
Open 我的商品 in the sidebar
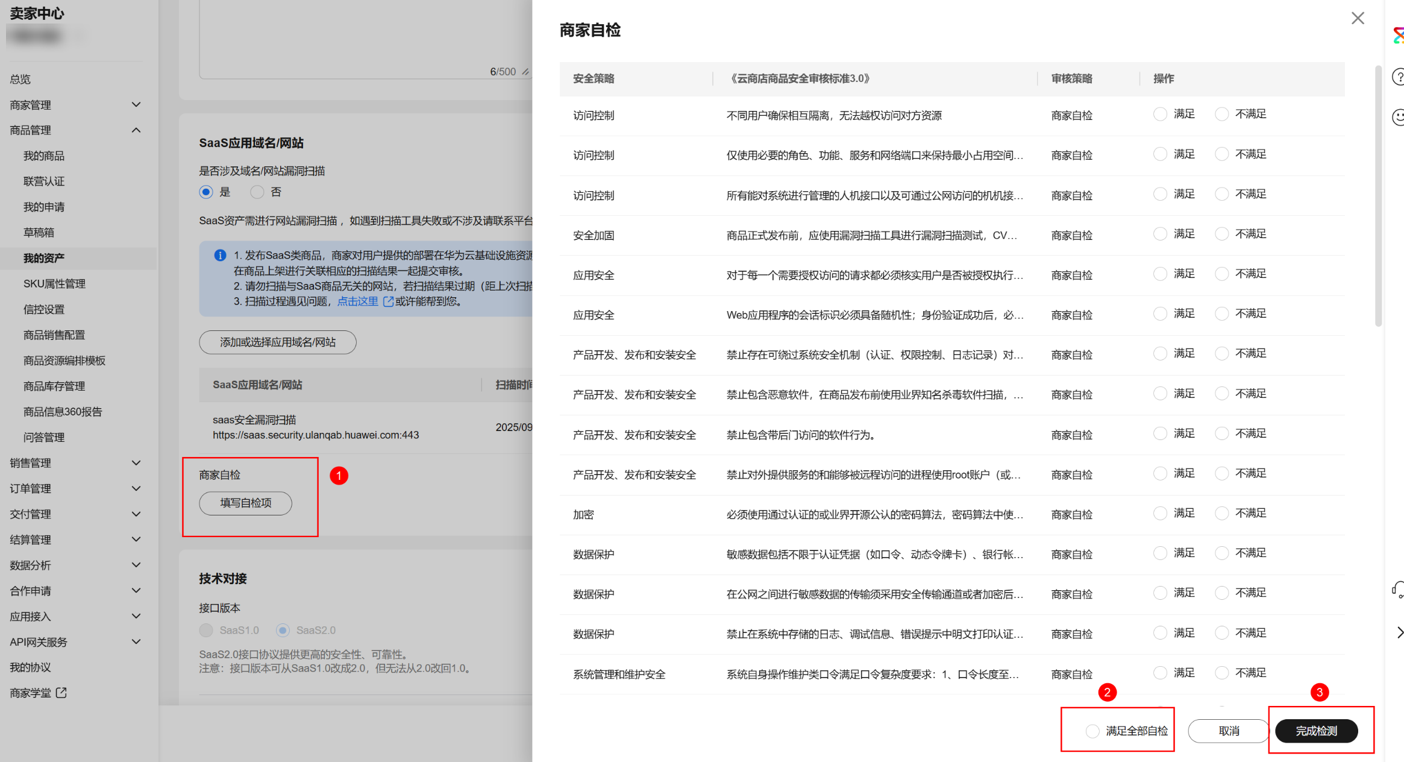tap(44, 156)
